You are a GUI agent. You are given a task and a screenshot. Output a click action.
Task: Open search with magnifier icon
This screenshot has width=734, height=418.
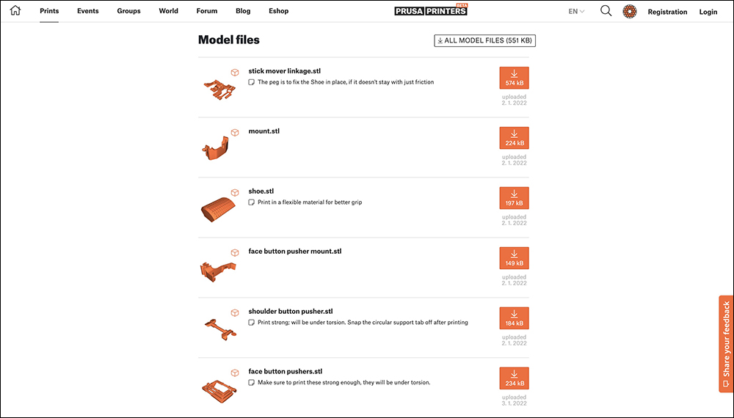pyautogui.click(x=606, y=11)
